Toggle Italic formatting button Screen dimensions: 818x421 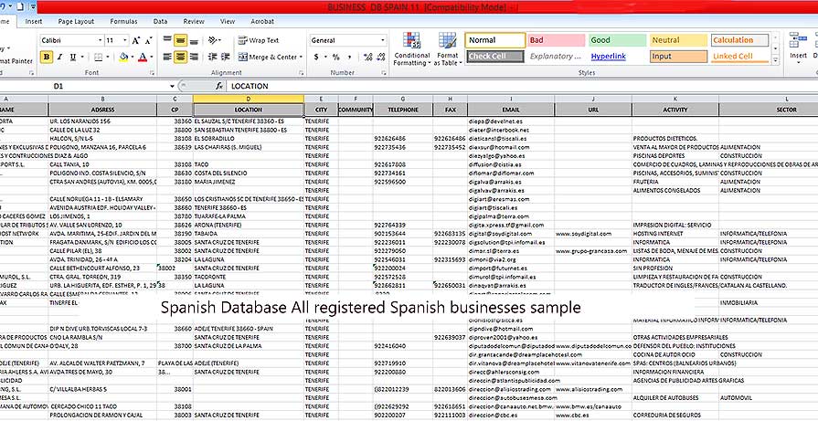pyautogui.click(x=59, y=57)
